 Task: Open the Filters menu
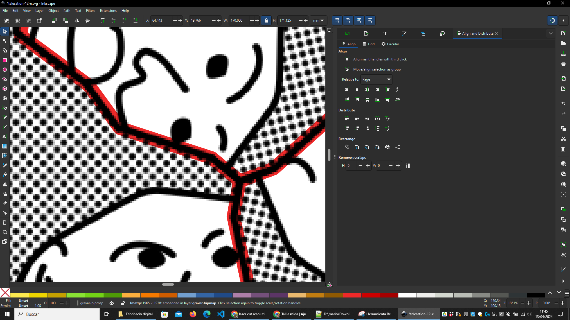coord(91,11)
